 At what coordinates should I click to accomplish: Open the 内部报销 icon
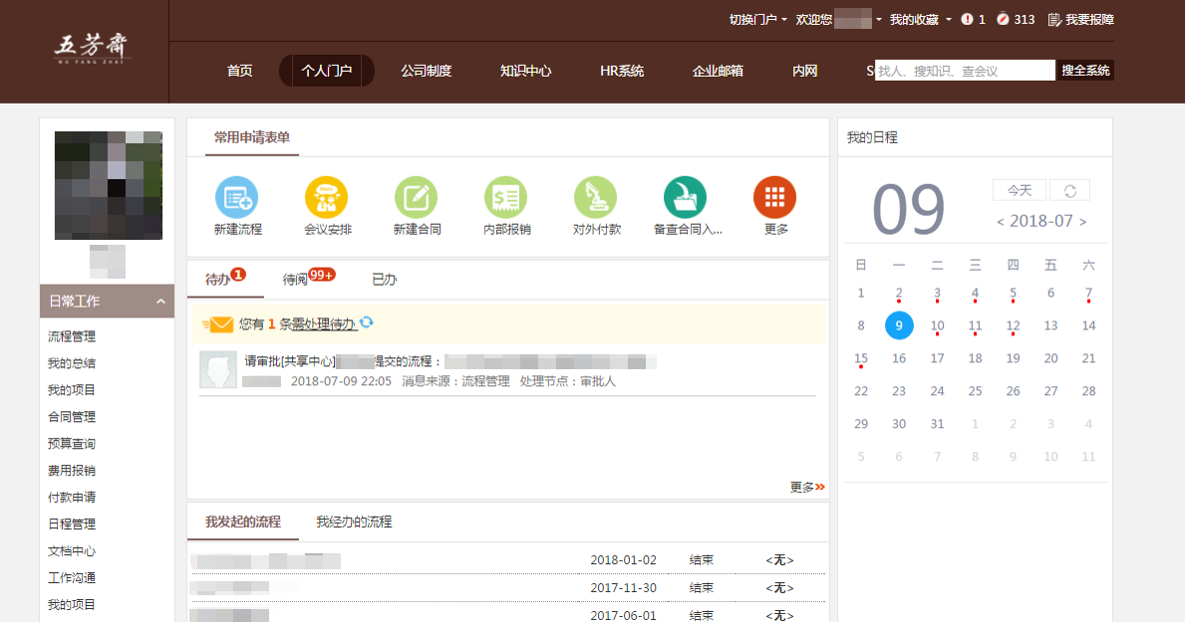click(505, 197)
